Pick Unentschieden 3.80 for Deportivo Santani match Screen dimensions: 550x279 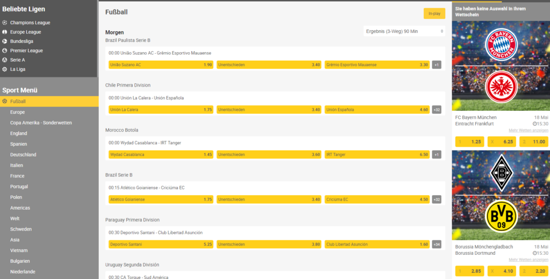click(269, 245)
